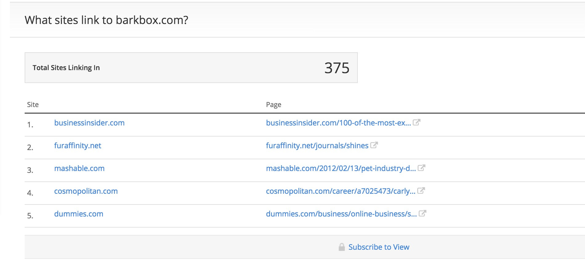
Task: Open external link icon for furaffinity journals page
Action: [374, 145]
